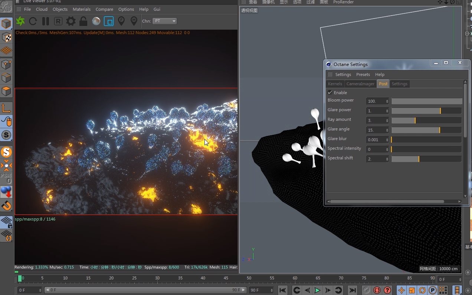Step to next frame
The image size is (472, 295).
pyautogui.click(x=328, y=290)
